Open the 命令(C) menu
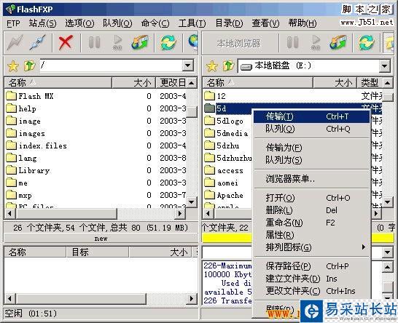This screenshot has height=323, width=398. 155,23
